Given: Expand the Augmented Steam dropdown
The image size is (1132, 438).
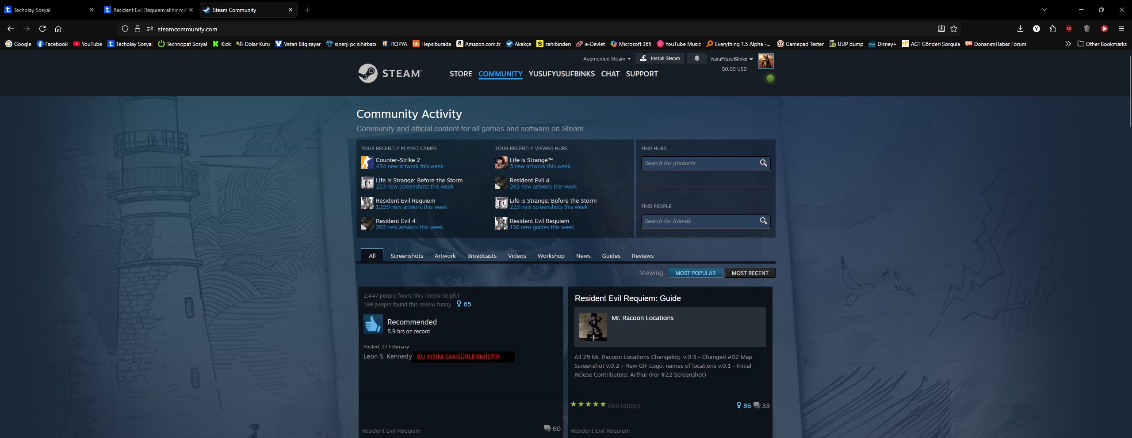Looking at the screenshot, I should 607,59.
